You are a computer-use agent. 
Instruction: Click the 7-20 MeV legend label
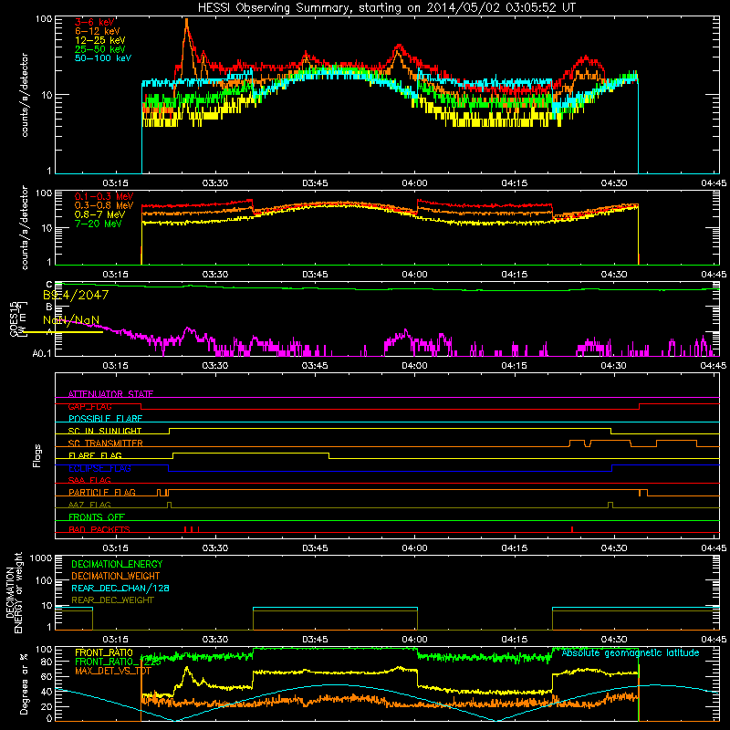click(98, 224)
